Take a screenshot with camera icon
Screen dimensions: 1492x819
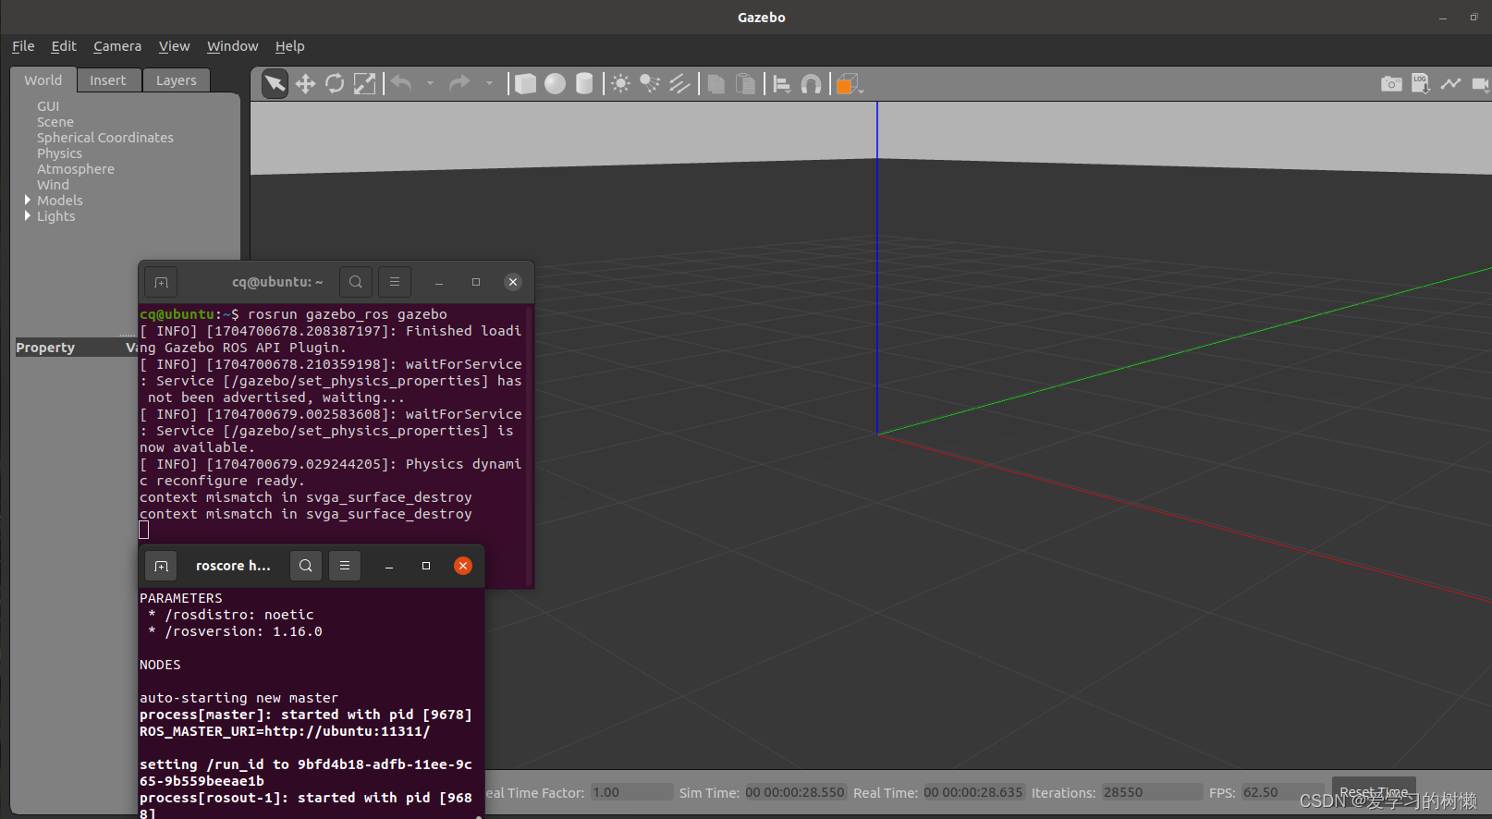click(x=1390, y=84)
